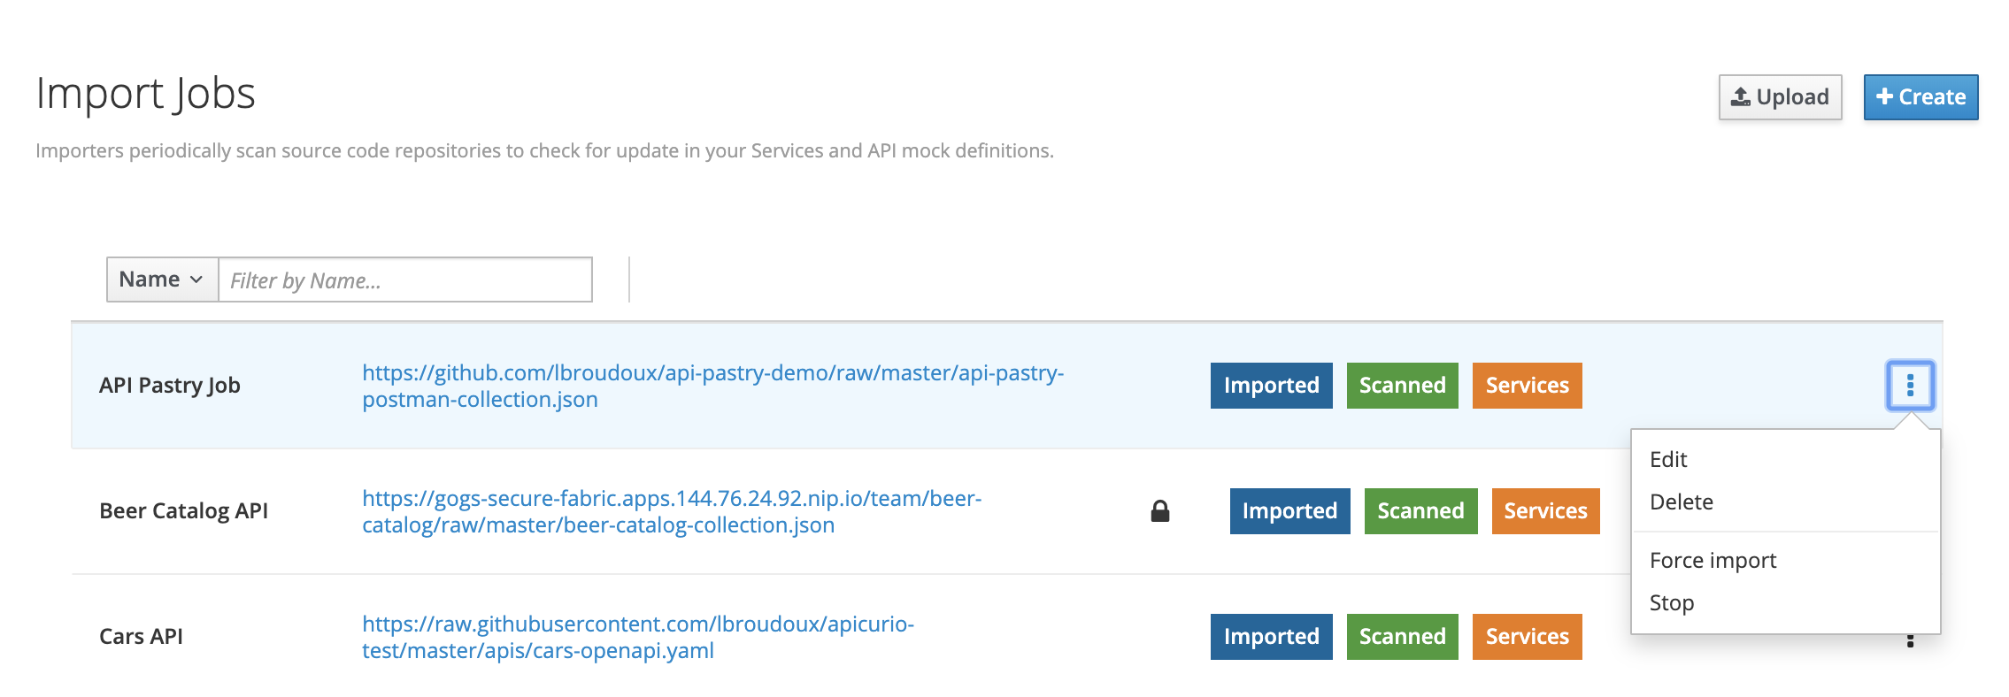Click the Services badge for Cars API

pos(1527,637)
